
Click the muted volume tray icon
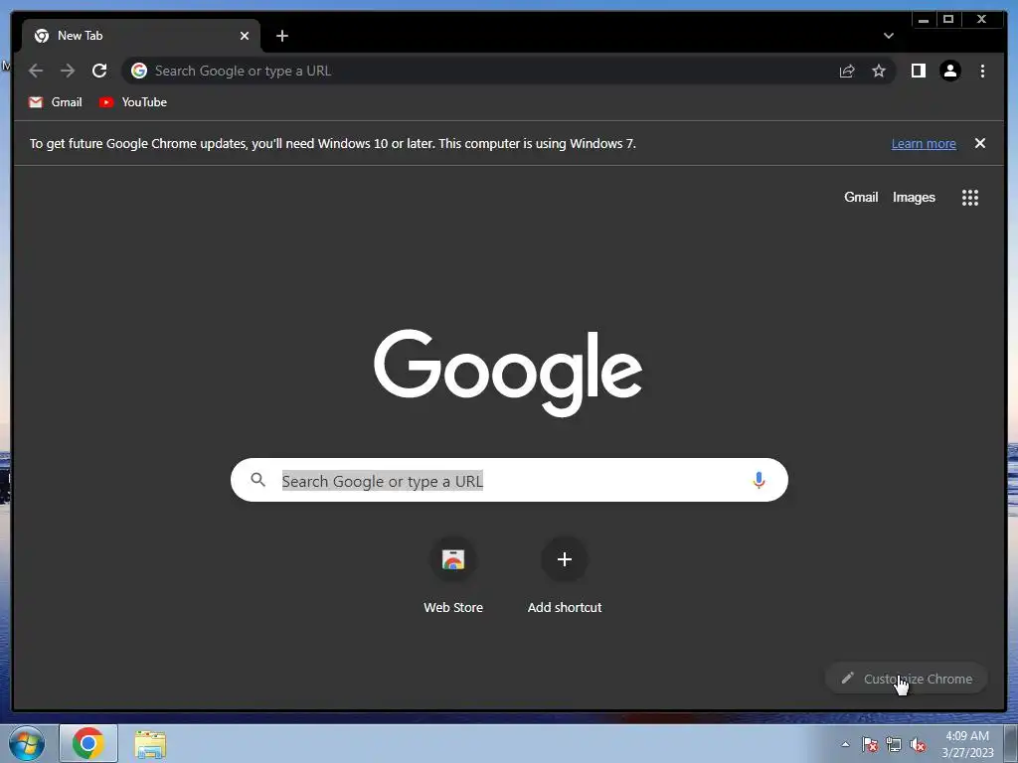918,744
